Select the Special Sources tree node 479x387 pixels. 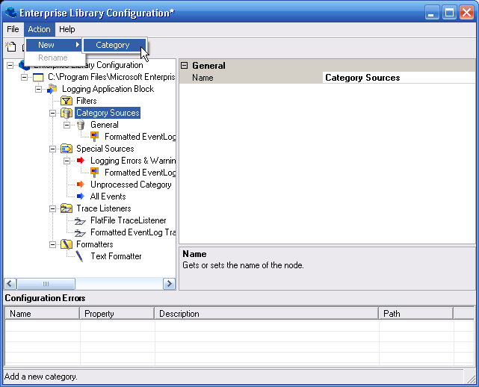[x=105, y=149]
